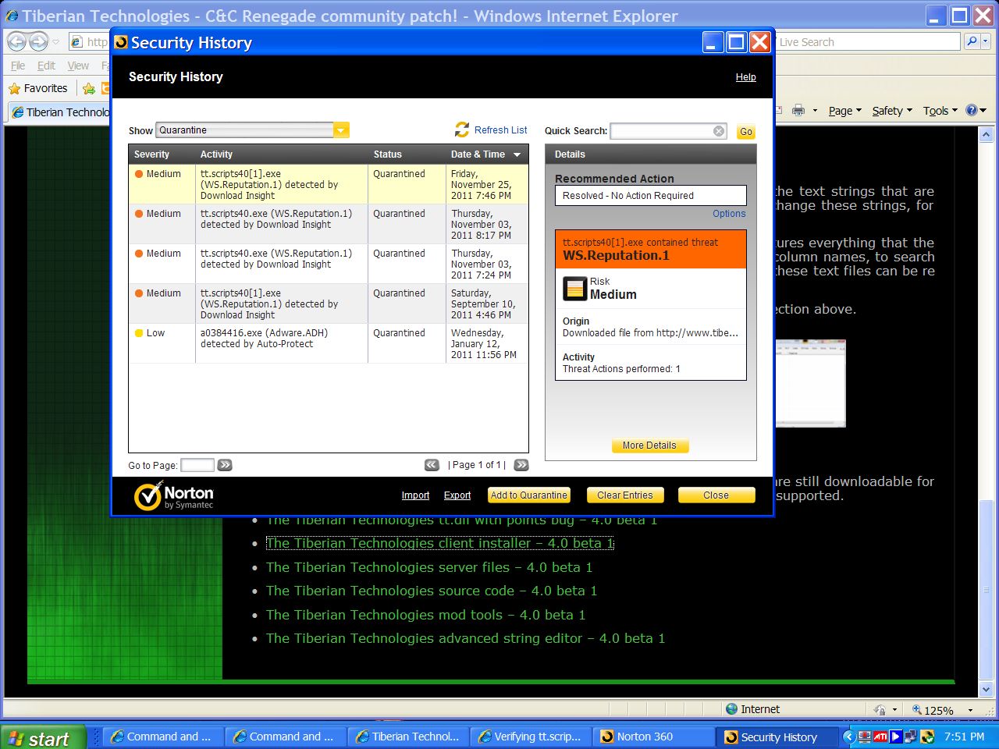This screenshot has width=999, height=749.
Task: Click the Windows Start button
Action: pos(41,738)
